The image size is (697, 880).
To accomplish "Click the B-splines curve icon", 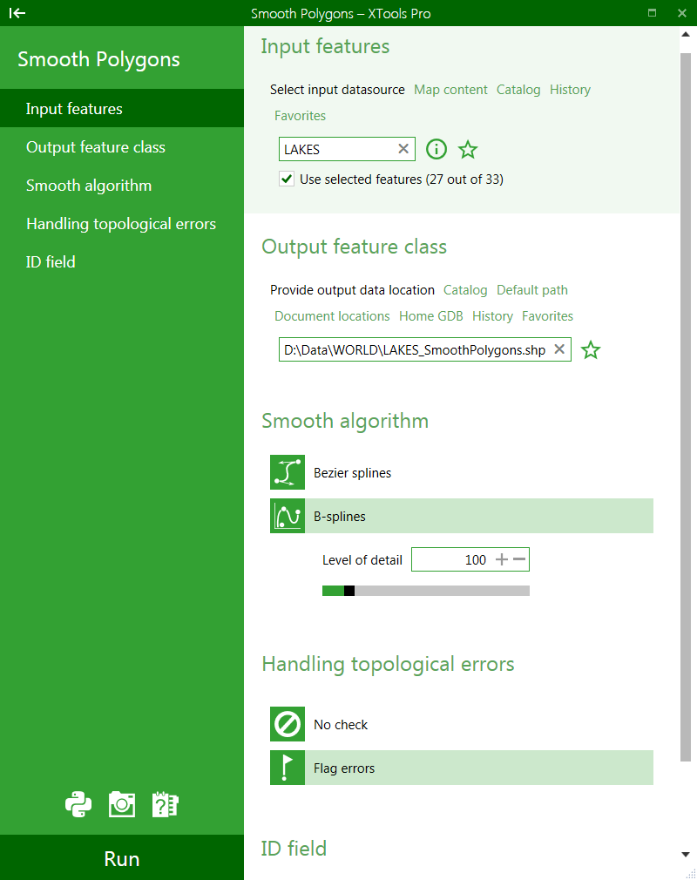I will (x=288, y=516).
